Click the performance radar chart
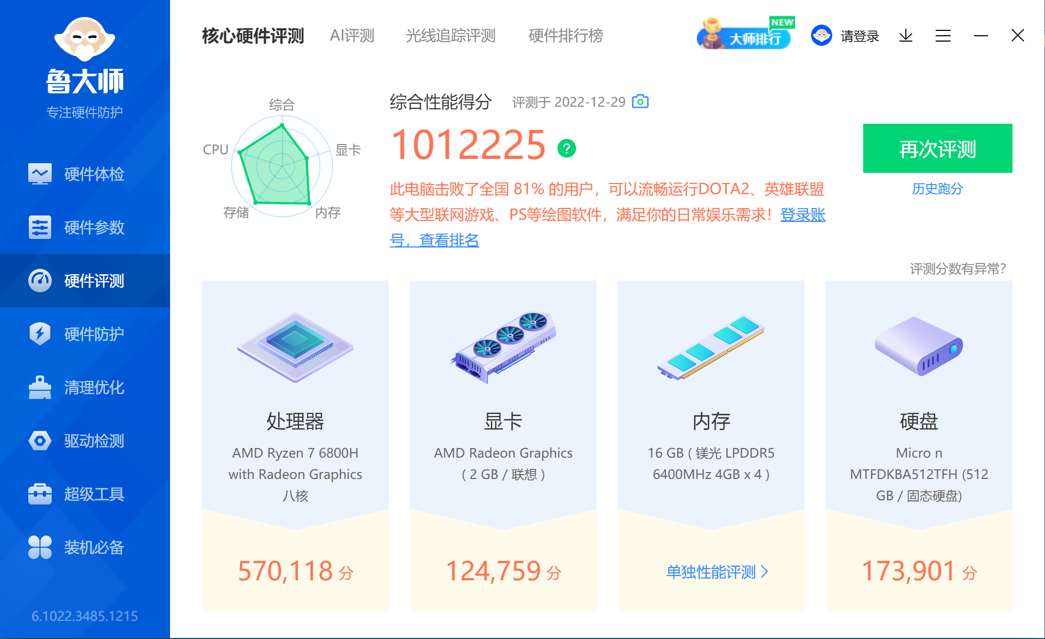Screen dimensions: 1045x639 (x=282, y=166)
